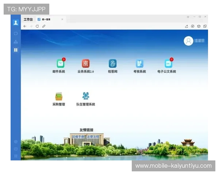Image resolution: width=219 pixels, height=175 pixels.
Task: Click the lower sidebar cube icon
Action: 16,142
